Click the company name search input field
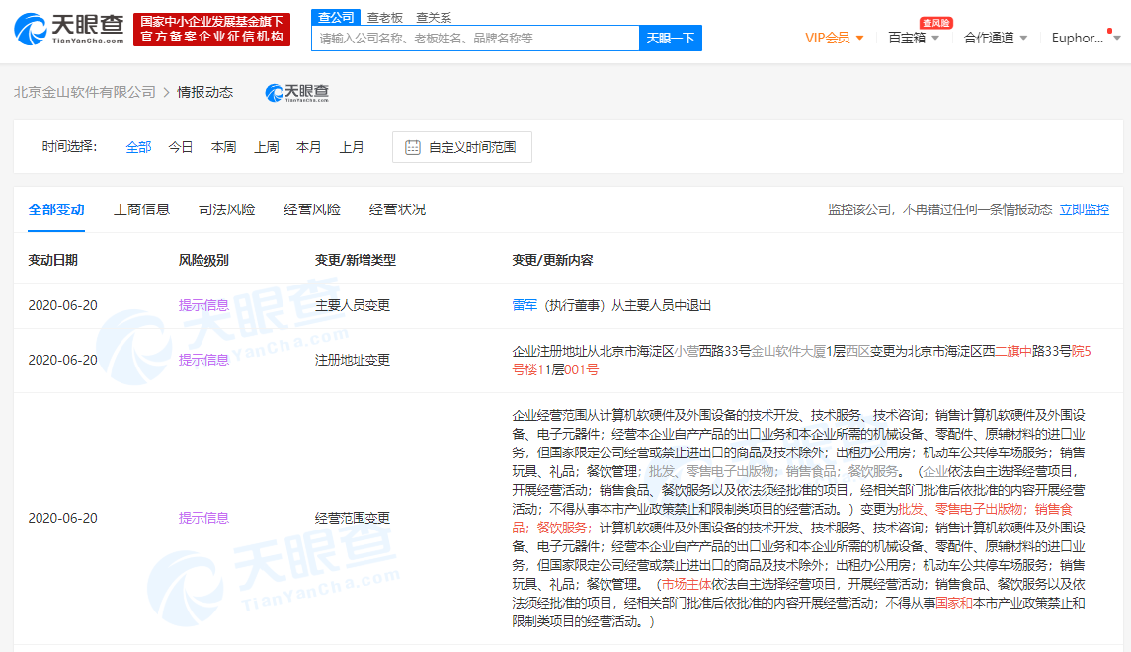The height and width of the screenshot is (652, 1131). [x=475, y=39]
